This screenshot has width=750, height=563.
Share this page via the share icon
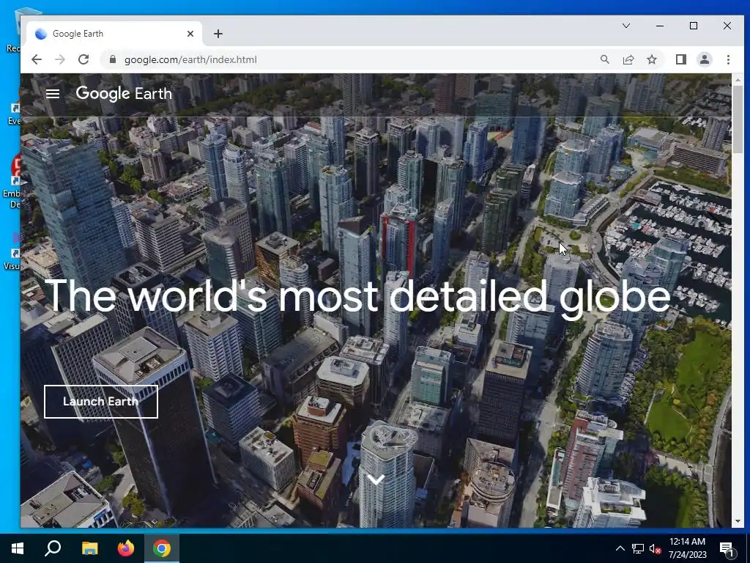[628, 59]
